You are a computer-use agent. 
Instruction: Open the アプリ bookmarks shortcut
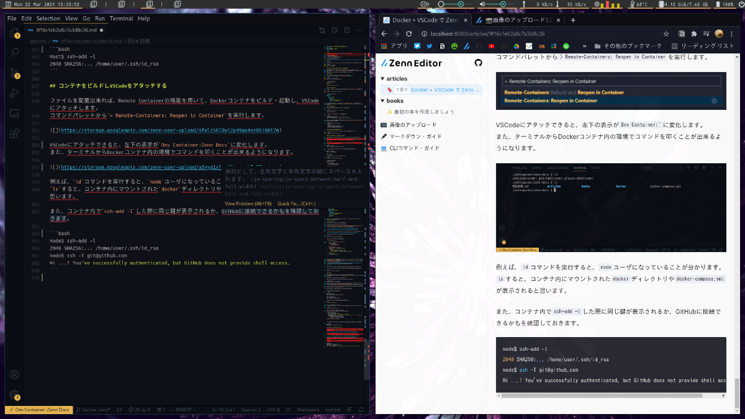[394, 46]
